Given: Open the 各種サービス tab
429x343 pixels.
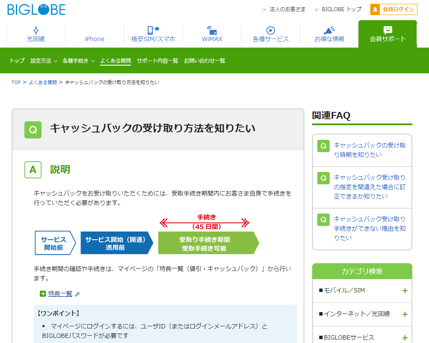Looking at the screenshot, I should click(x=271, y=34).
